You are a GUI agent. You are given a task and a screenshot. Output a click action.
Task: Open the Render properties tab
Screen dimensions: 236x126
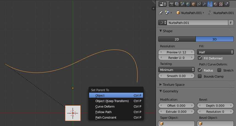(172, 4)
